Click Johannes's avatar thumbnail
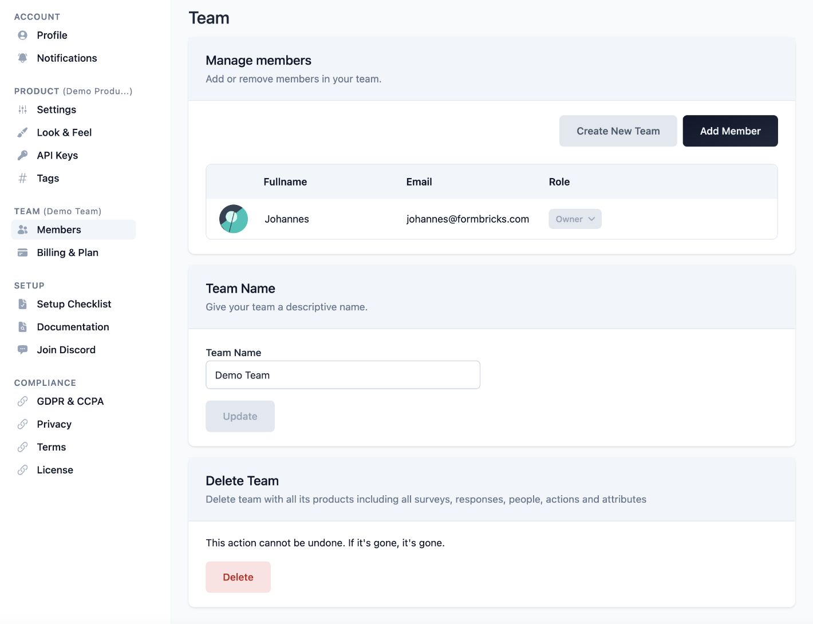 pyautogui.click(x=233, y=219)
